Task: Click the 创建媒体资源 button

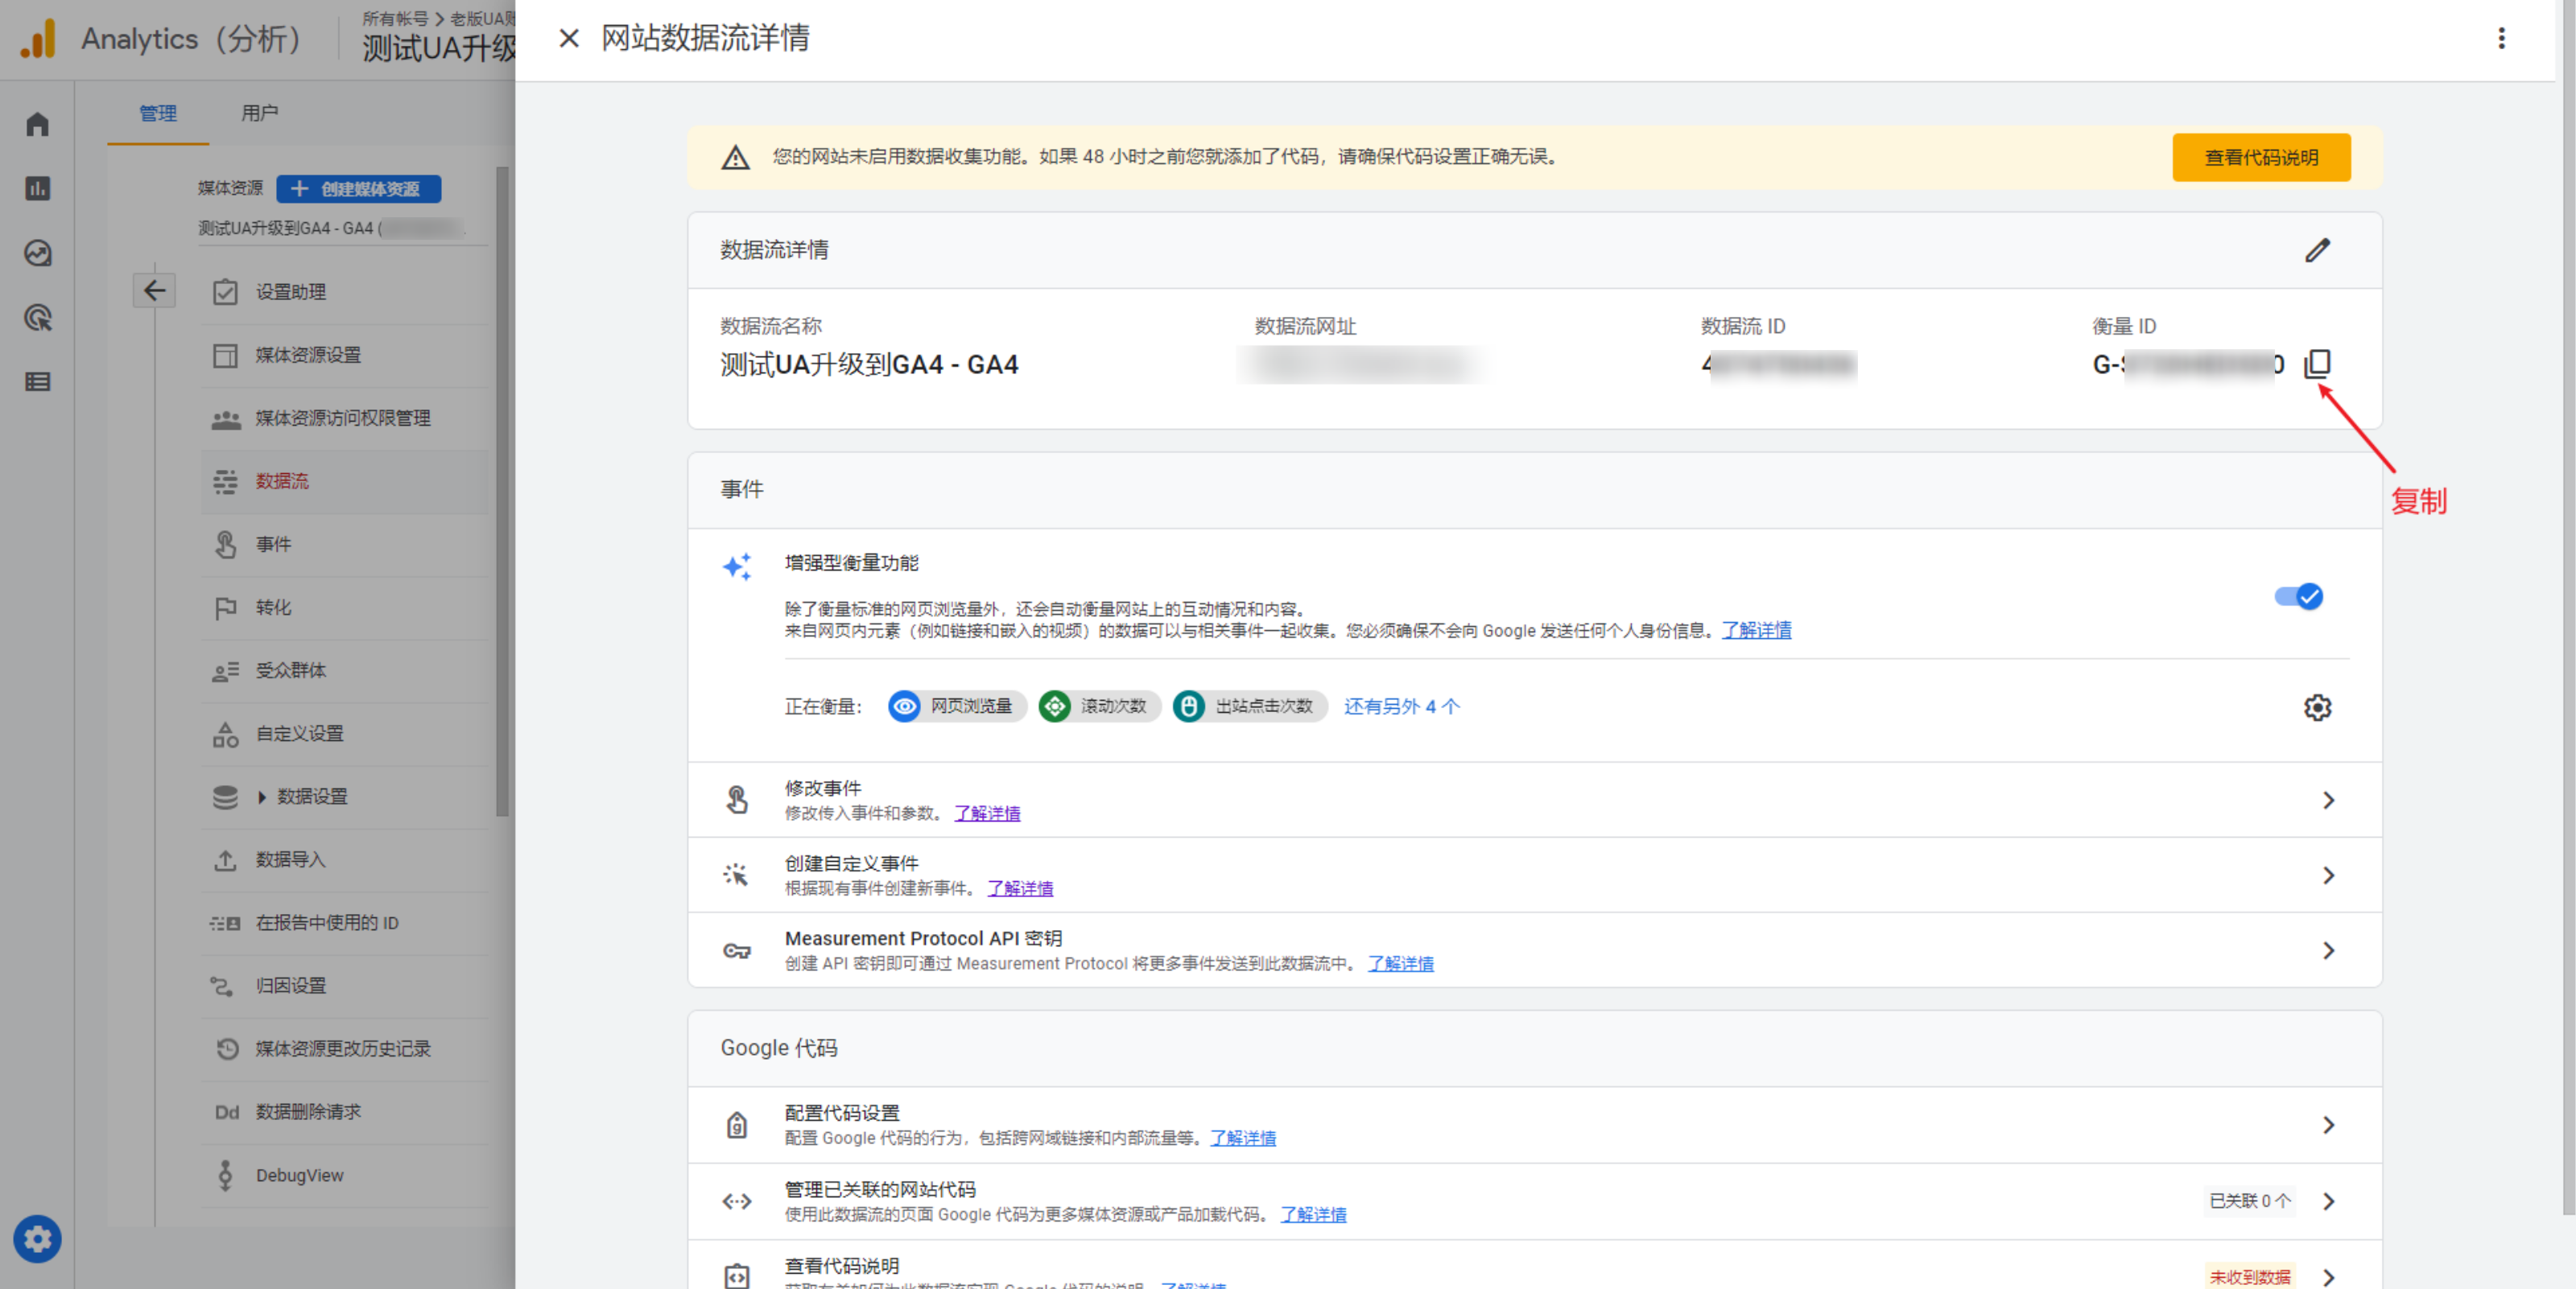Action: click(358, 189)
